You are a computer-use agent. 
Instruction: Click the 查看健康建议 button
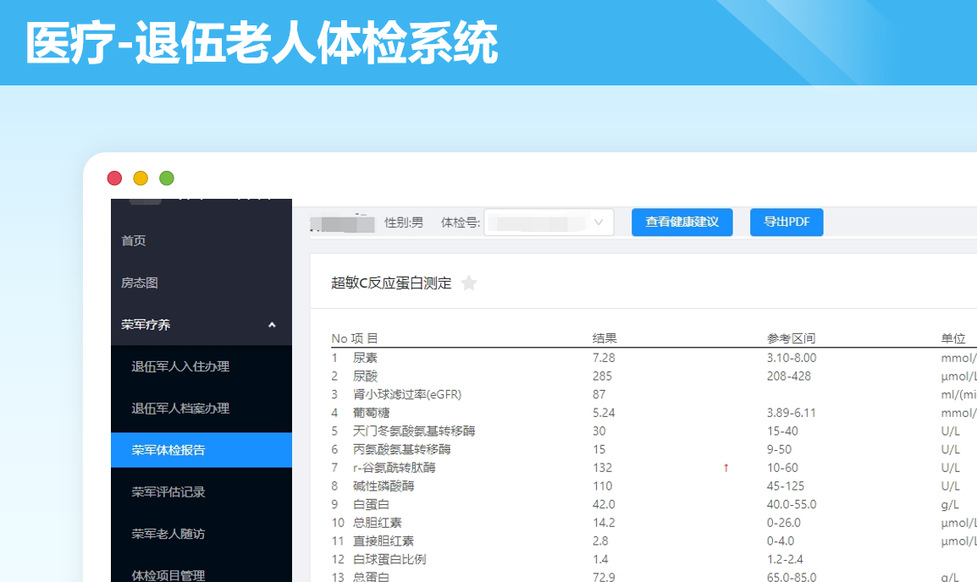pyautogui.click(x=682, y=222)
